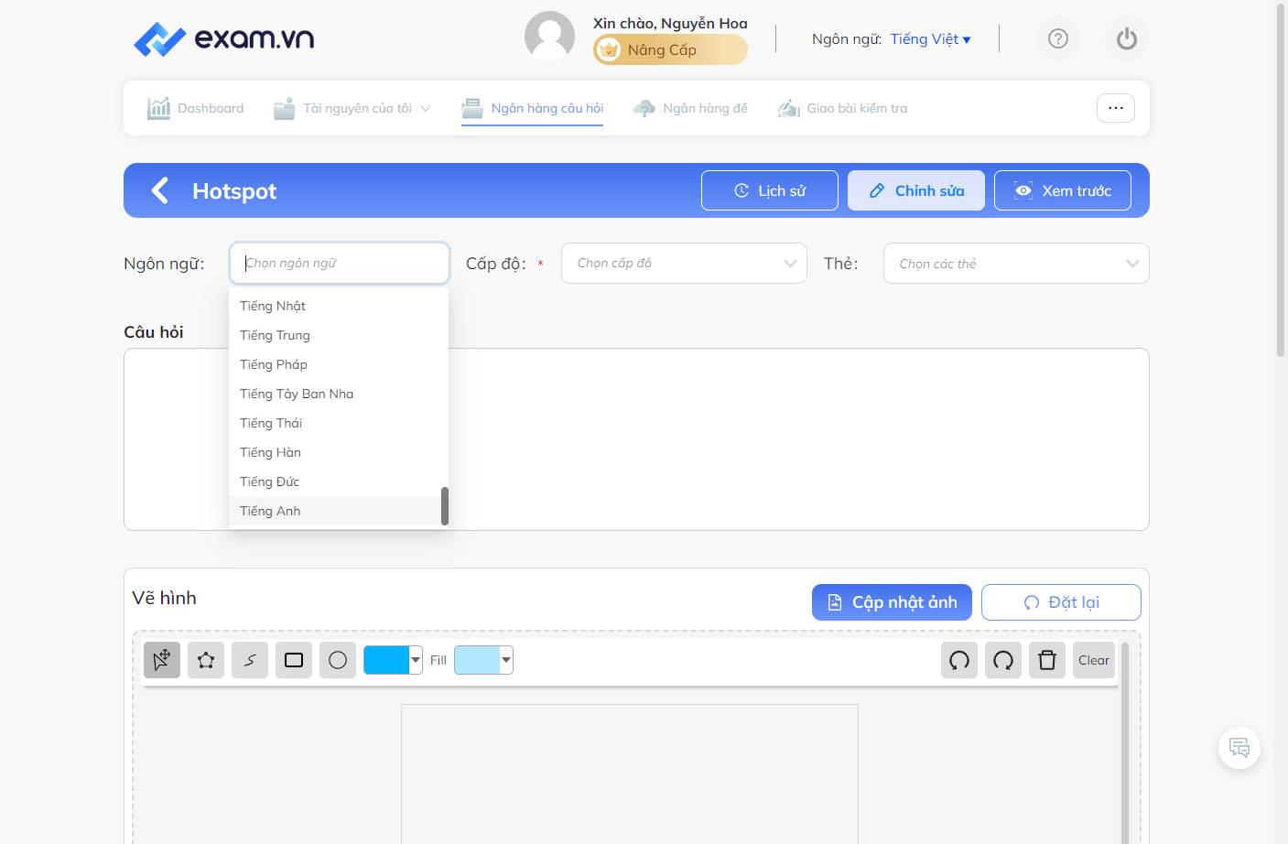Click the help question mark icon

tap(1058, 38)
